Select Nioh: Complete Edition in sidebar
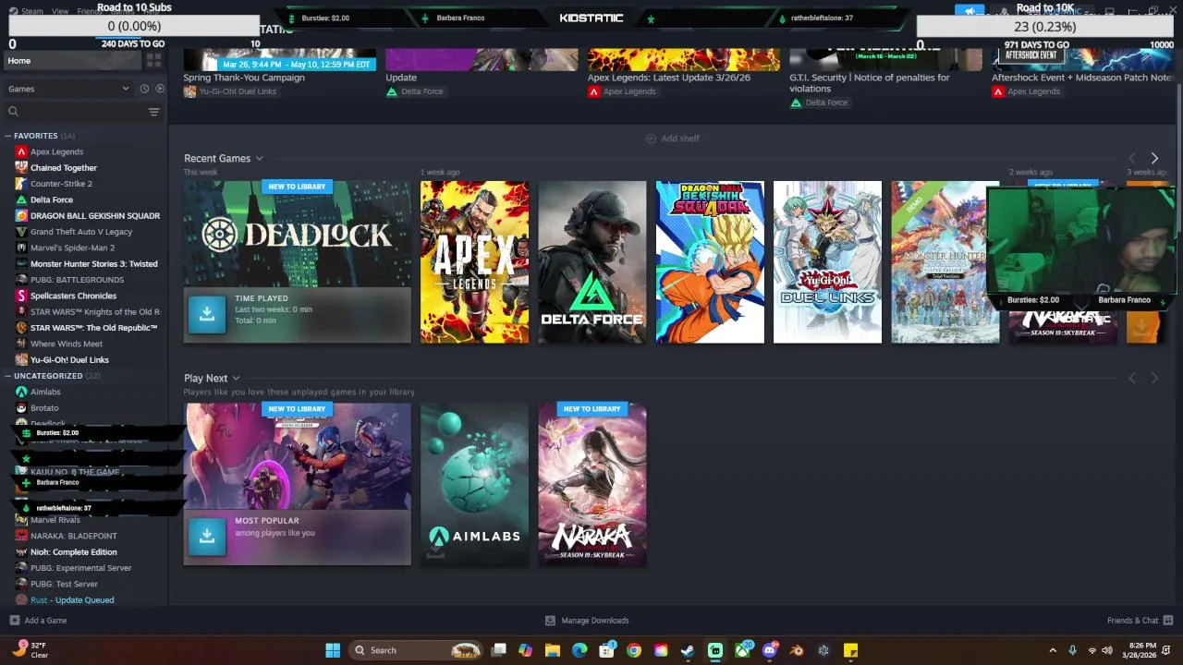The height and width of the screenshot is (665, 1183). pos(73,552)
